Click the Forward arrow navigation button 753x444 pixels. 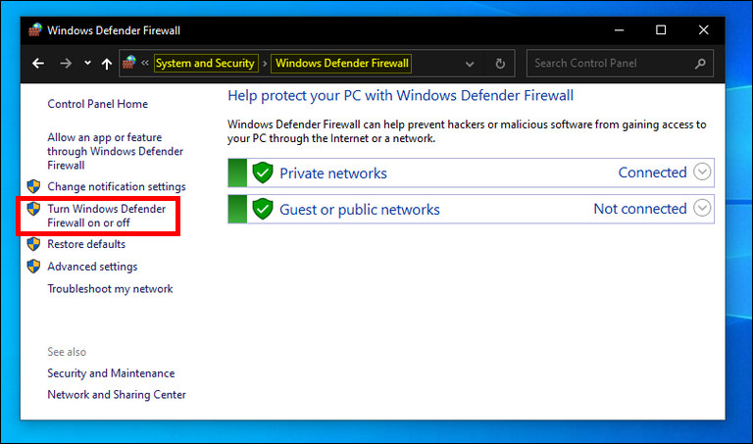66,64
